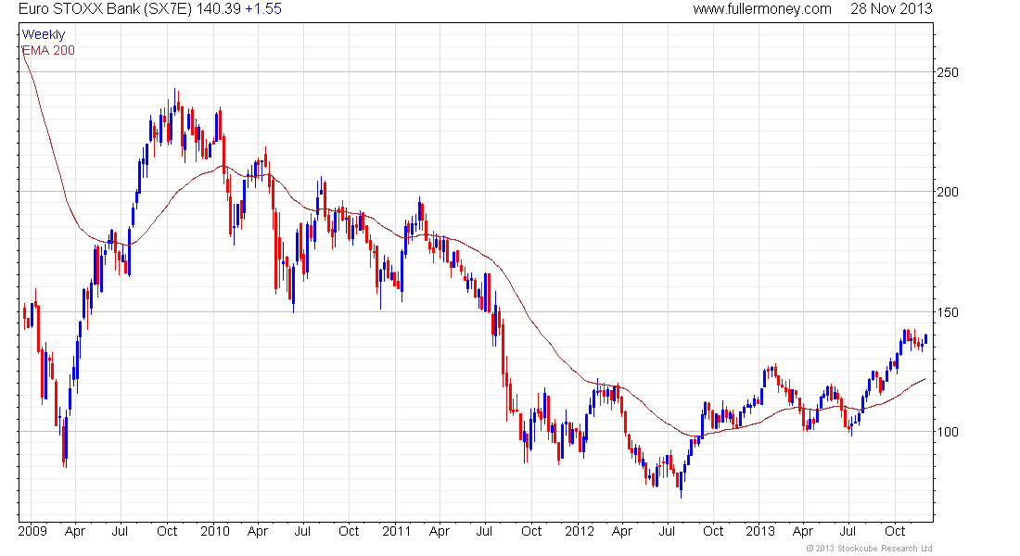The image size is (1020, 556).
Task: Click the Oct label after 2013
Action: [895, 531]
